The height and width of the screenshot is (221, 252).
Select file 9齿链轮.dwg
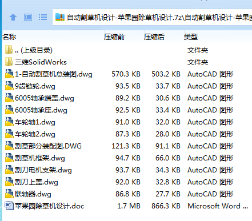pyautogui.click(x=35, y=86)
